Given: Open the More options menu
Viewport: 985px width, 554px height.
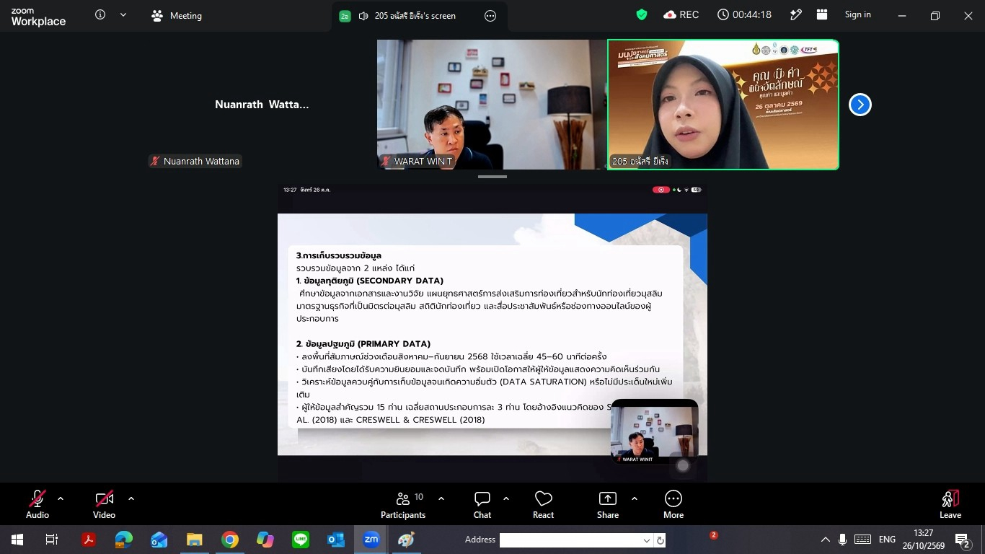Looking at the screenshot, I should tap(673, 504).
